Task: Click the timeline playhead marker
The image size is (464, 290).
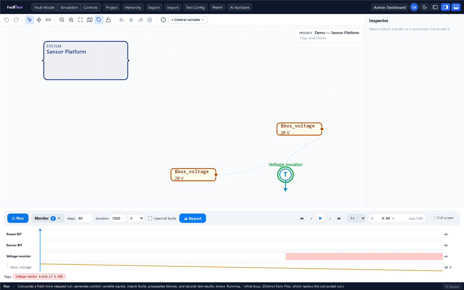Action: pyautogui.click(x=40, y=230)
